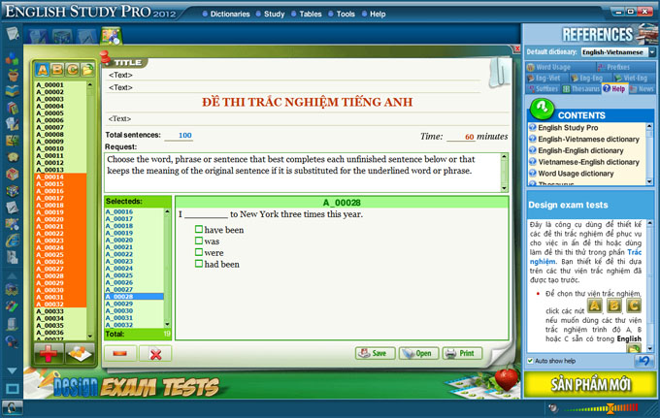Open the magnifier search sidebar icon
This screenshot has height=418, width=660.
point(13,341)
